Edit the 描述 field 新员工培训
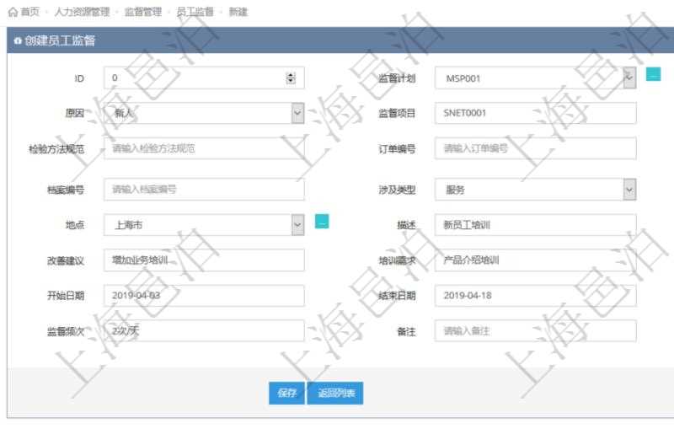 535,225
